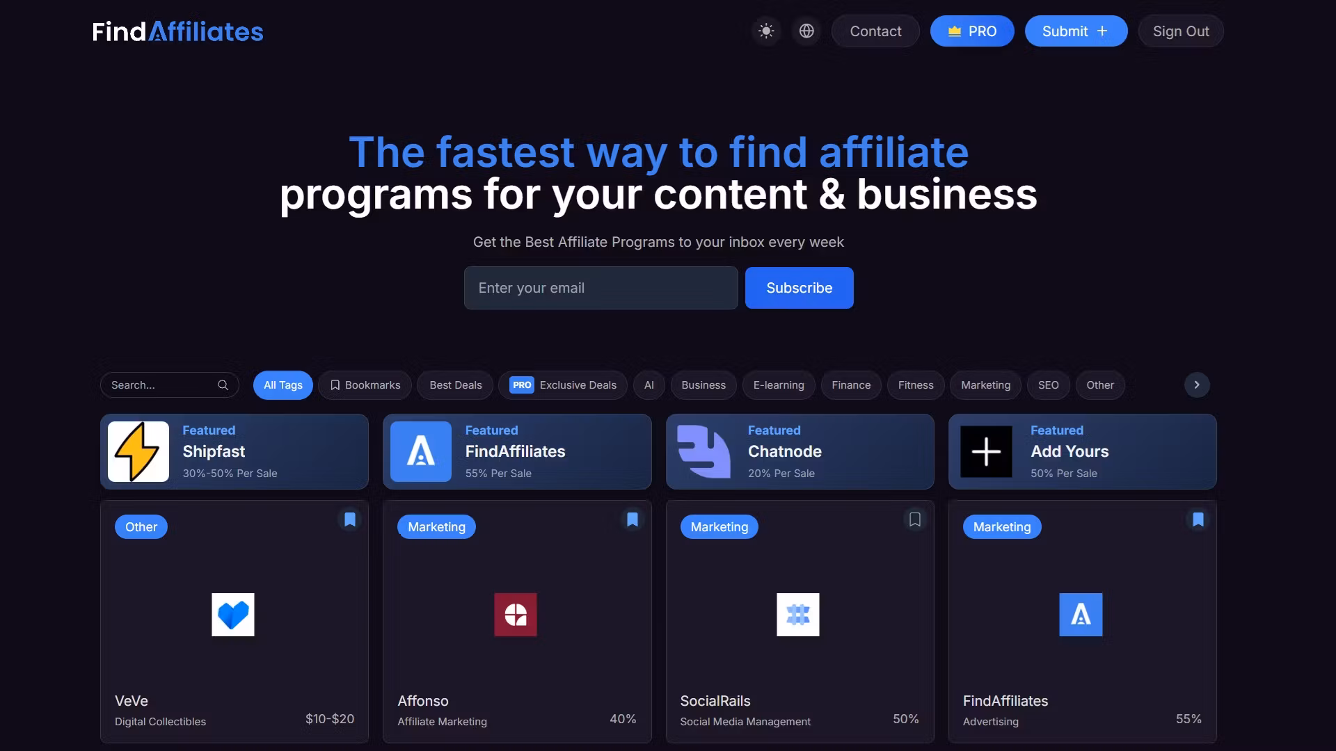Filter programs by Fitness tag
Image resolution: width=1336 pixels, height=751 pixels.
point(916,385)
